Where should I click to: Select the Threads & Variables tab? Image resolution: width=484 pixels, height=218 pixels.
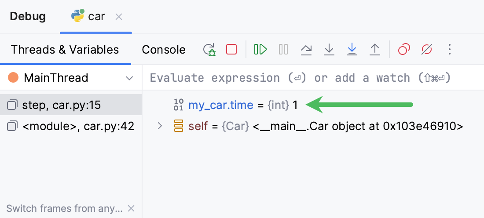click(65, 50)
